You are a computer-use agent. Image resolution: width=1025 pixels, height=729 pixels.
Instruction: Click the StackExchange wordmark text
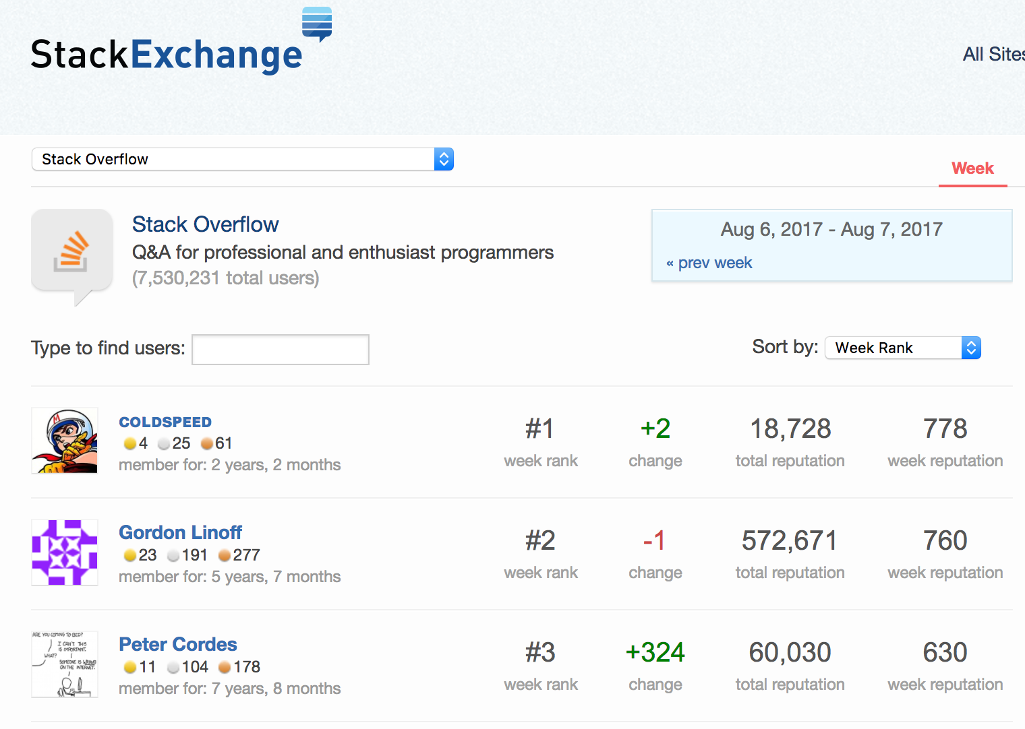(x=166, y=55)
